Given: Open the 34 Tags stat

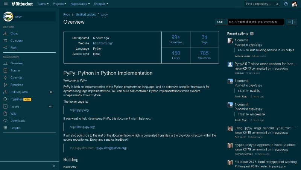Looking at the screenshot, I should (x=204, y=39).
